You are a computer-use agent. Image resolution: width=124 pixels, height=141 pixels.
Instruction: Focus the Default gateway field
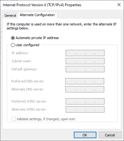tap(85, 69)
